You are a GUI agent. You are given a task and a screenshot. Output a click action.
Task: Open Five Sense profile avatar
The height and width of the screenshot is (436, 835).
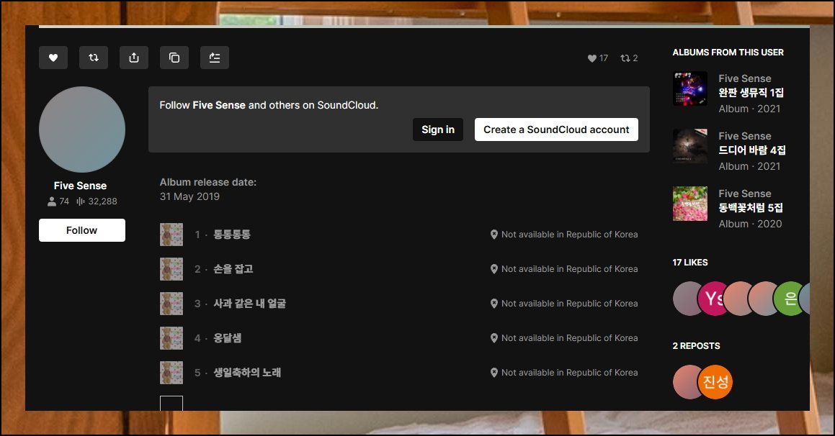point(82,130)
